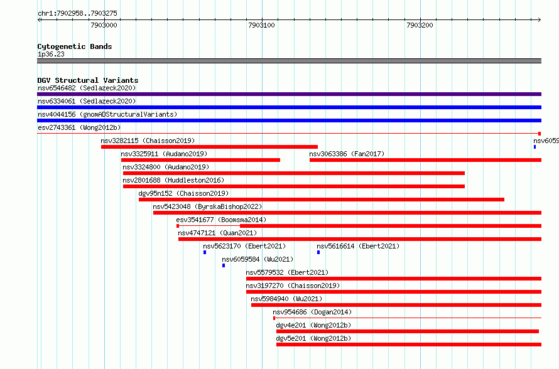Open the nsv5984940 (Wu2021) label
The height and width of the screenshot is (369, 559).
(x=286, y=299)
